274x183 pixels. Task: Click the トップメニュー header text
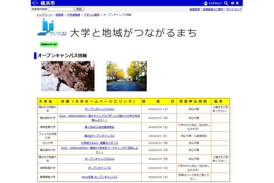pos(215,3)
